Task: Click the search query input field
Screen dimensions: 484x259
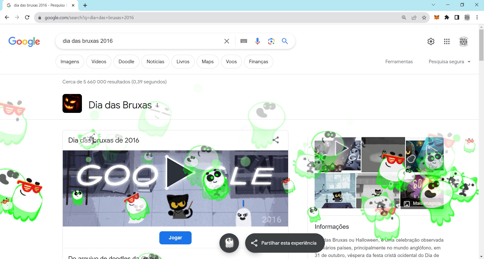Action: 141,41
